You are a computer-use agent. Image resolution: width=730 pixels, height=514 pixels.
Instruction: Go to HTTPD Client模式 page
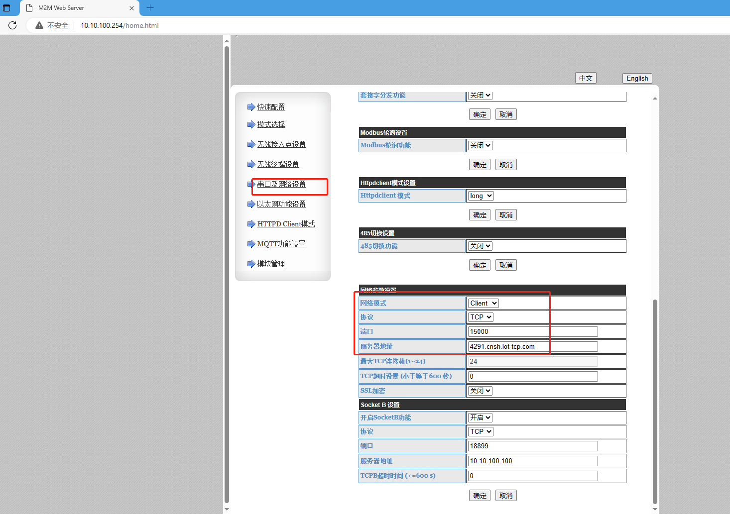click(286, 224)
